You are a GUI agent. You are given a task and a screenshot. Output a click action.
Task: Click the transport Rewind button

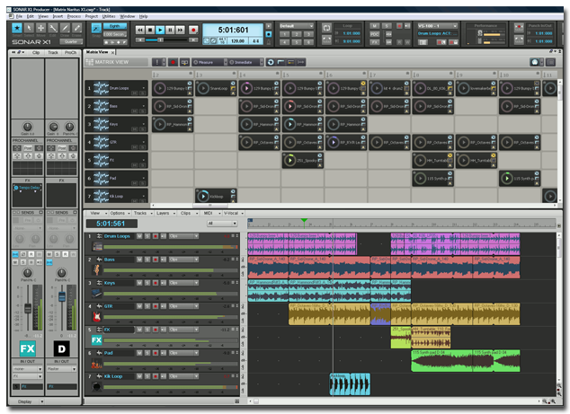[139, 31]
